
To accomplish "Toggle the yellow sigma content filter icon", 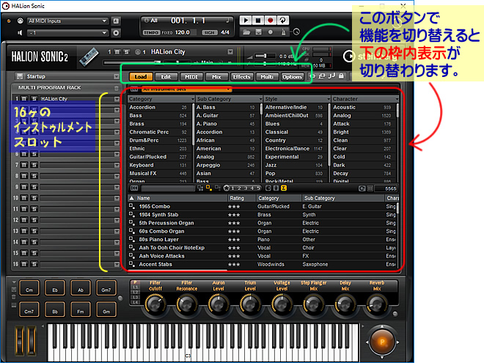I will coord(284,188).
